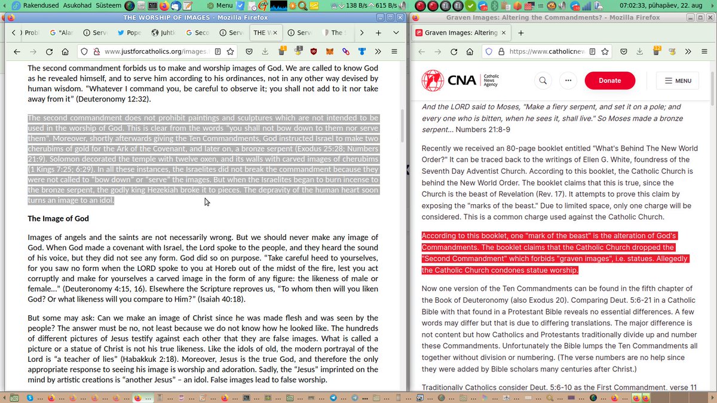This screenshot has width=717, height=403.
Task: Open uBlock Origin extension in left window
Action: pos(314,51)
